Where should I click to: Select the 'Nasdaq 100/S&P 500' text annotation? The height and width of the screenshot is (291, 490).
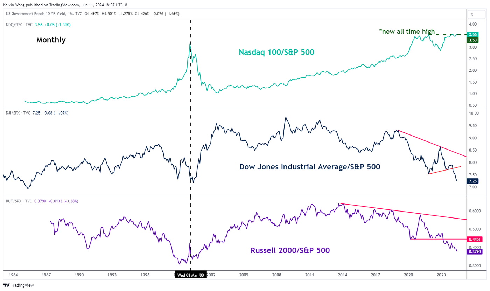[x=276, y=52]
